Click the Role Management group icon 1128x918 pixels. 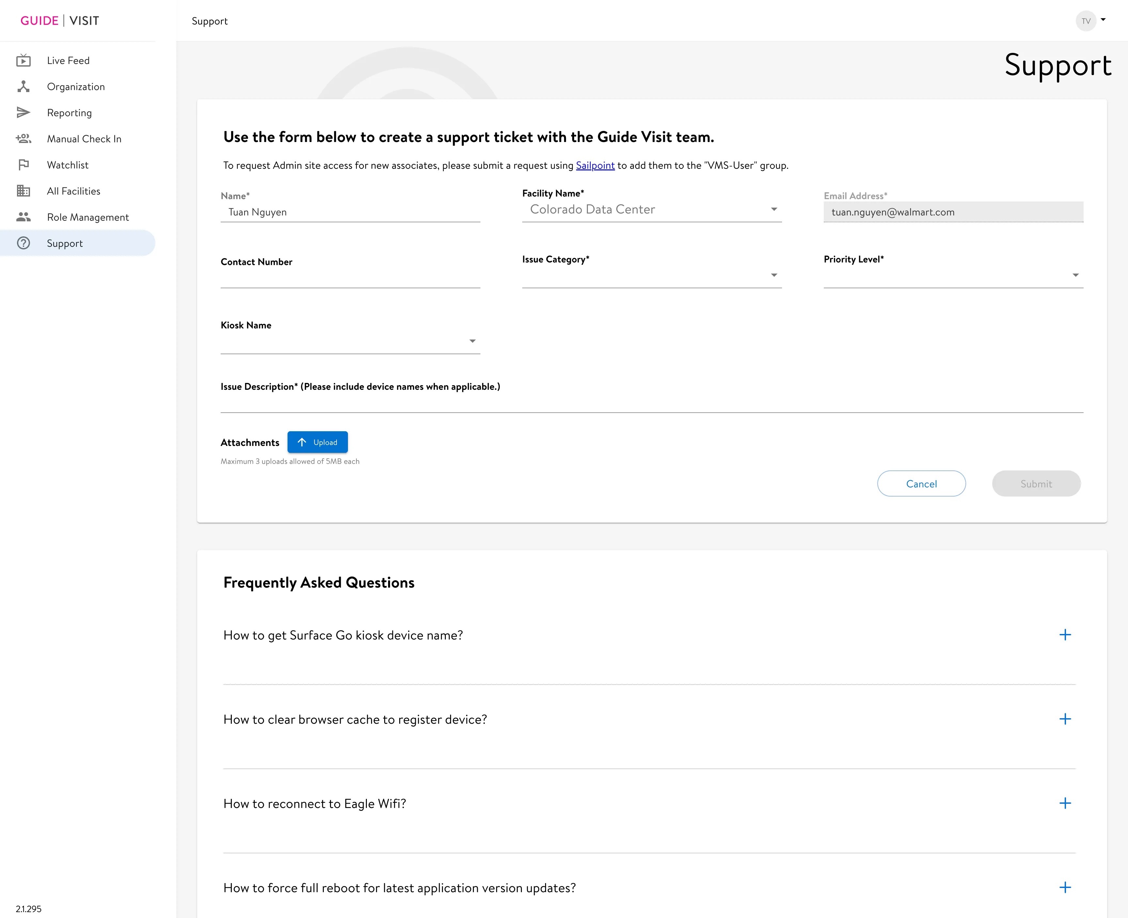point(23,217)
